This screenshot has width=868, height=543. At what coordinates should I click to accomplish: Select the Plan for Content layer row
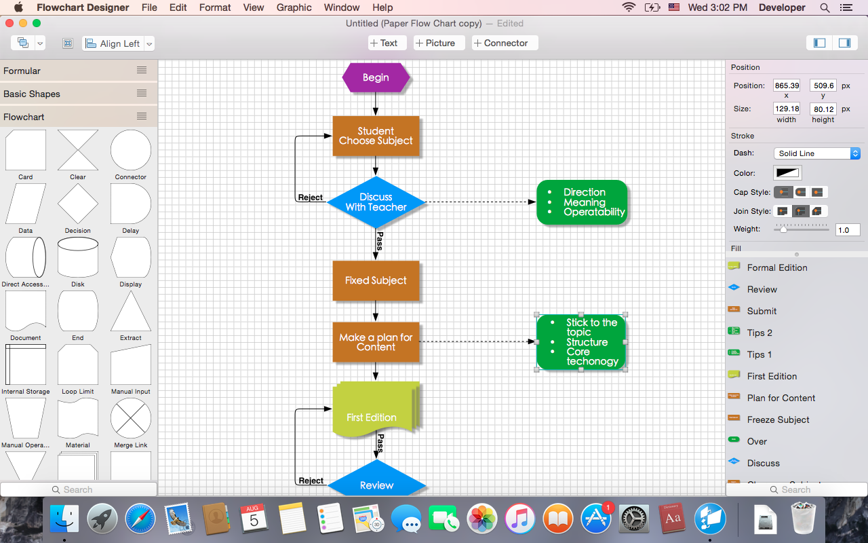coord(797,398)
